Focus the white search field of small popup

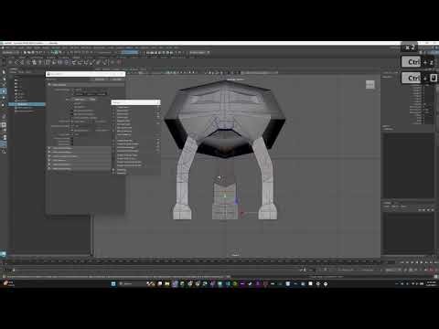135,102
